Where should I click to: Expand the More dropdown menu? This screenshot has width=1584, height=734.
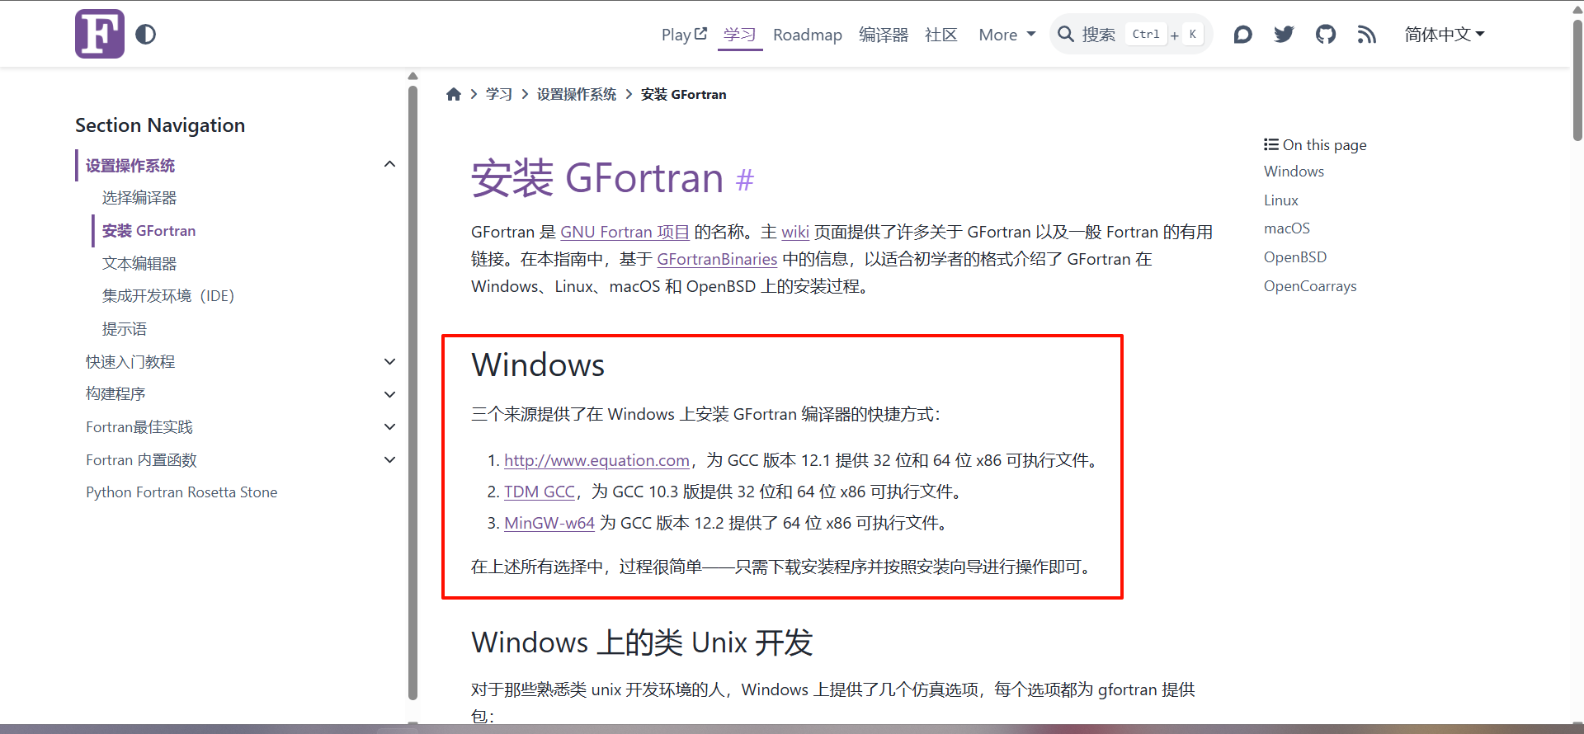coord(1006,35)
